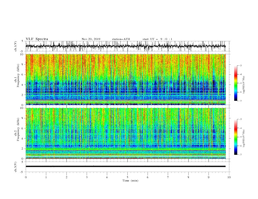Screen dimensions: 258x199
Task: Click the ch.2 spectrogram plot area
Action: click(x=125, y=133)
